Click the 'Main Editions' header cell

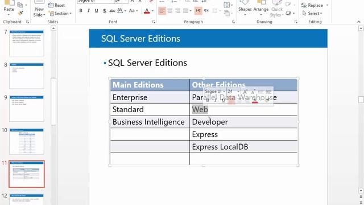click(x=150, y=85)
